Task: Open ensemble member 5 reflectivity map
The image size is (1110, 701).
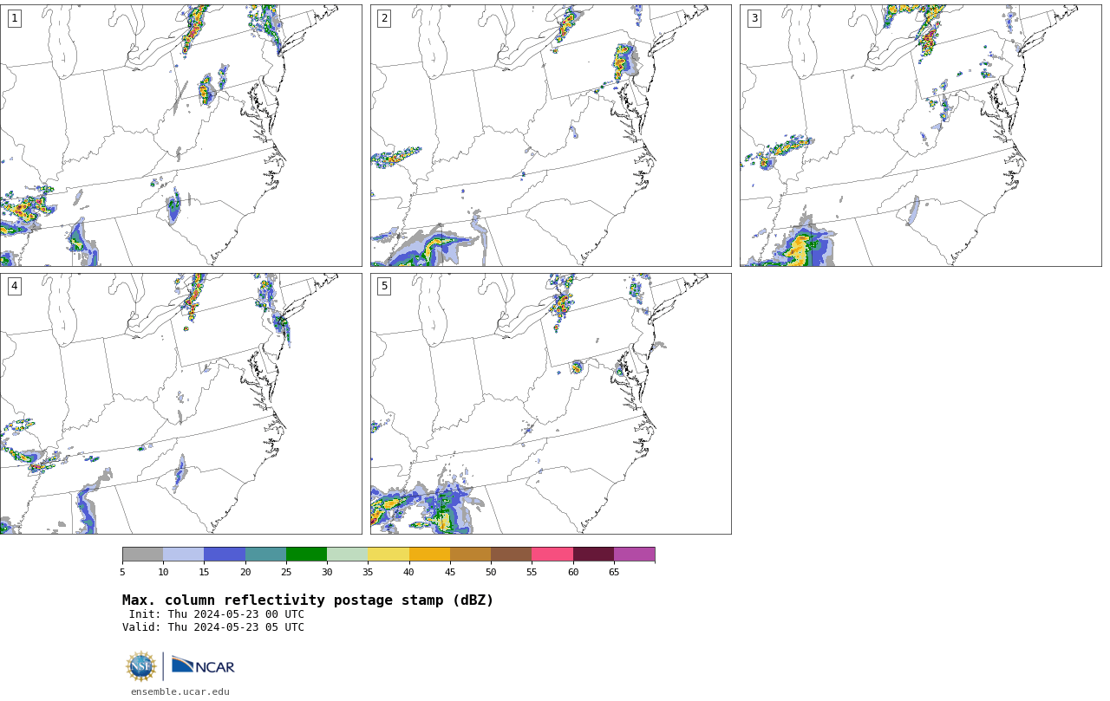Action: 551,404
